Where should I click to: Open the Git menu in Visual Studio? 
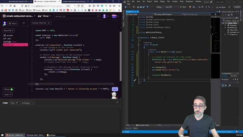[x=144, y=2]
